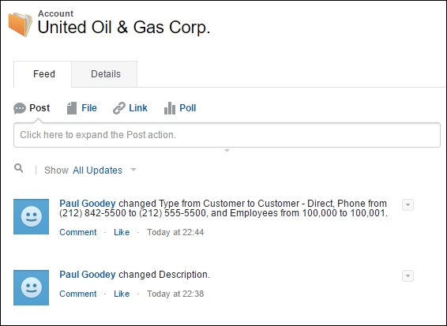
Task: Click the orange Account folder icon
Action: click(x=20, y=24)
